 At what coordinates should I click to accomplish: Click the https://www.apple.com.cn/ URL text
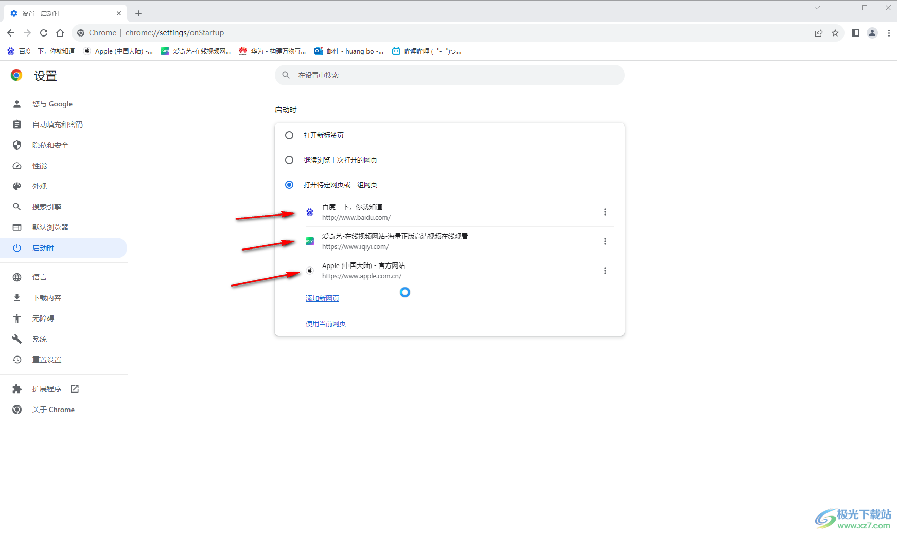point(362,276)
